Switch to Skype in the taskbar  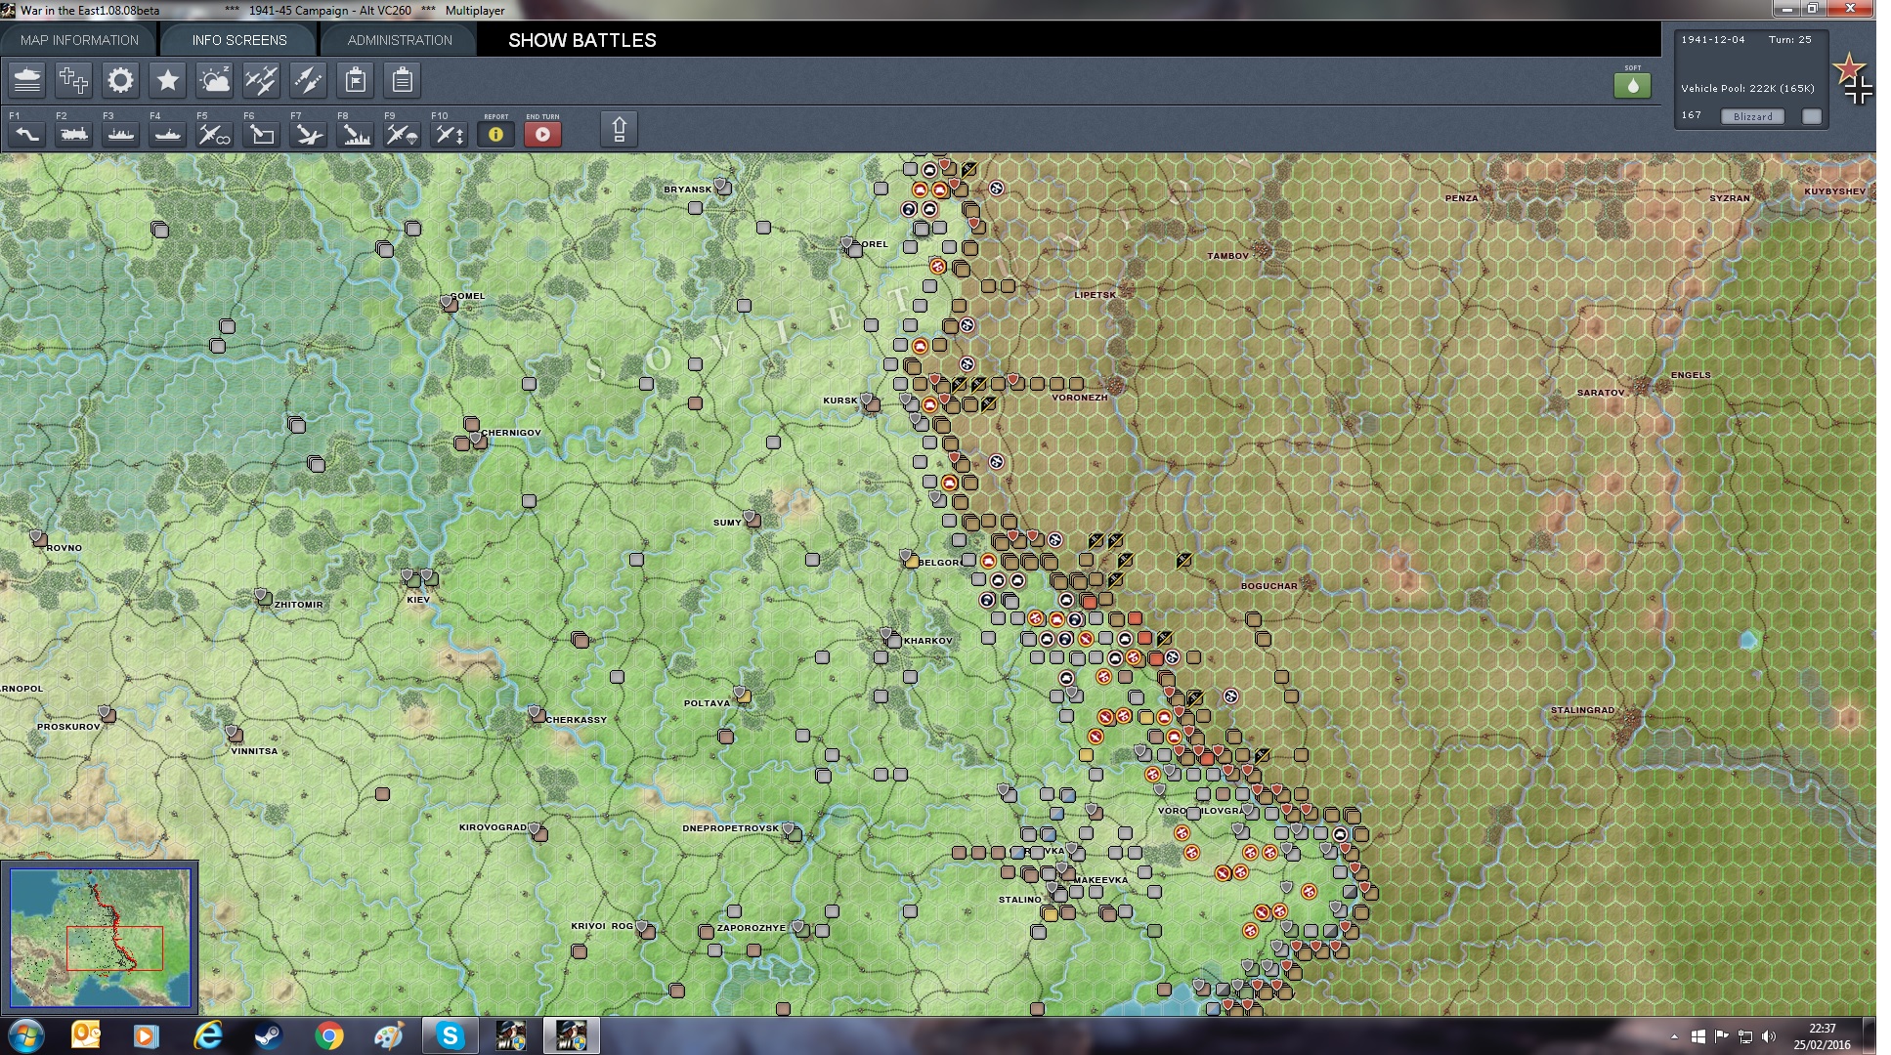coord(450,1035)
